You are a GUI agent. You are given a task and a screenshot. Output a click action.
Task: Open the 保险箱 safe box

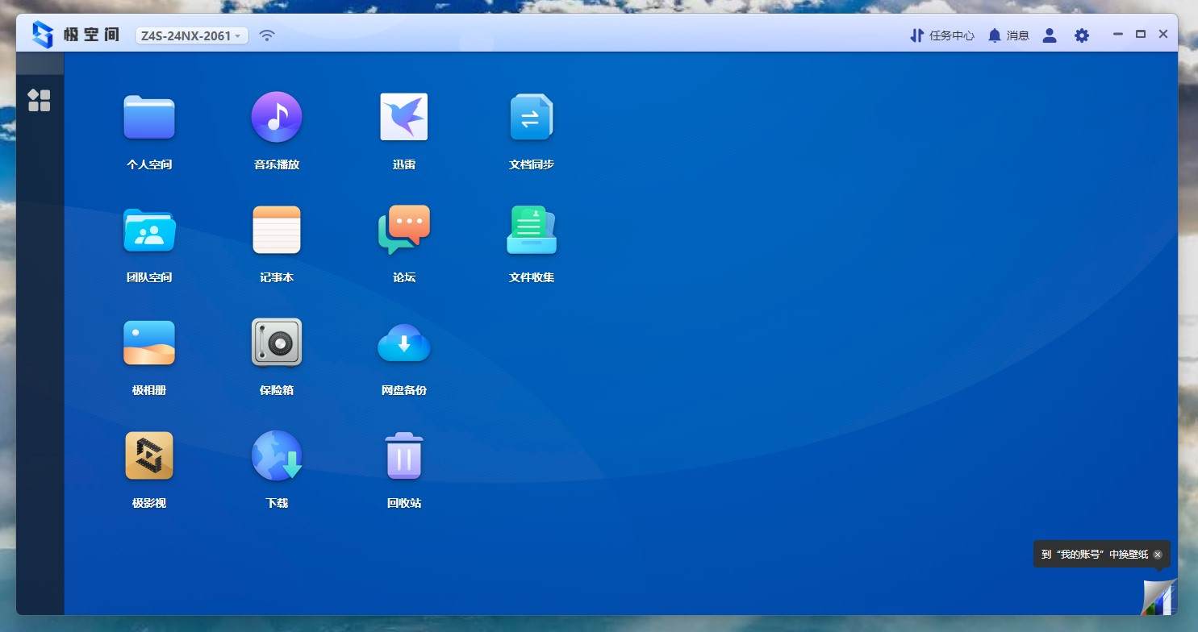tap(277, 343)
